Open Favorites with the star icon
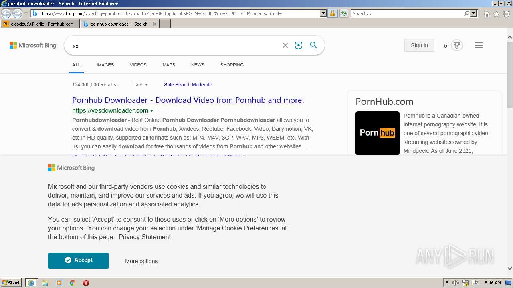513x288 pixels. click(x=497, y=14)
